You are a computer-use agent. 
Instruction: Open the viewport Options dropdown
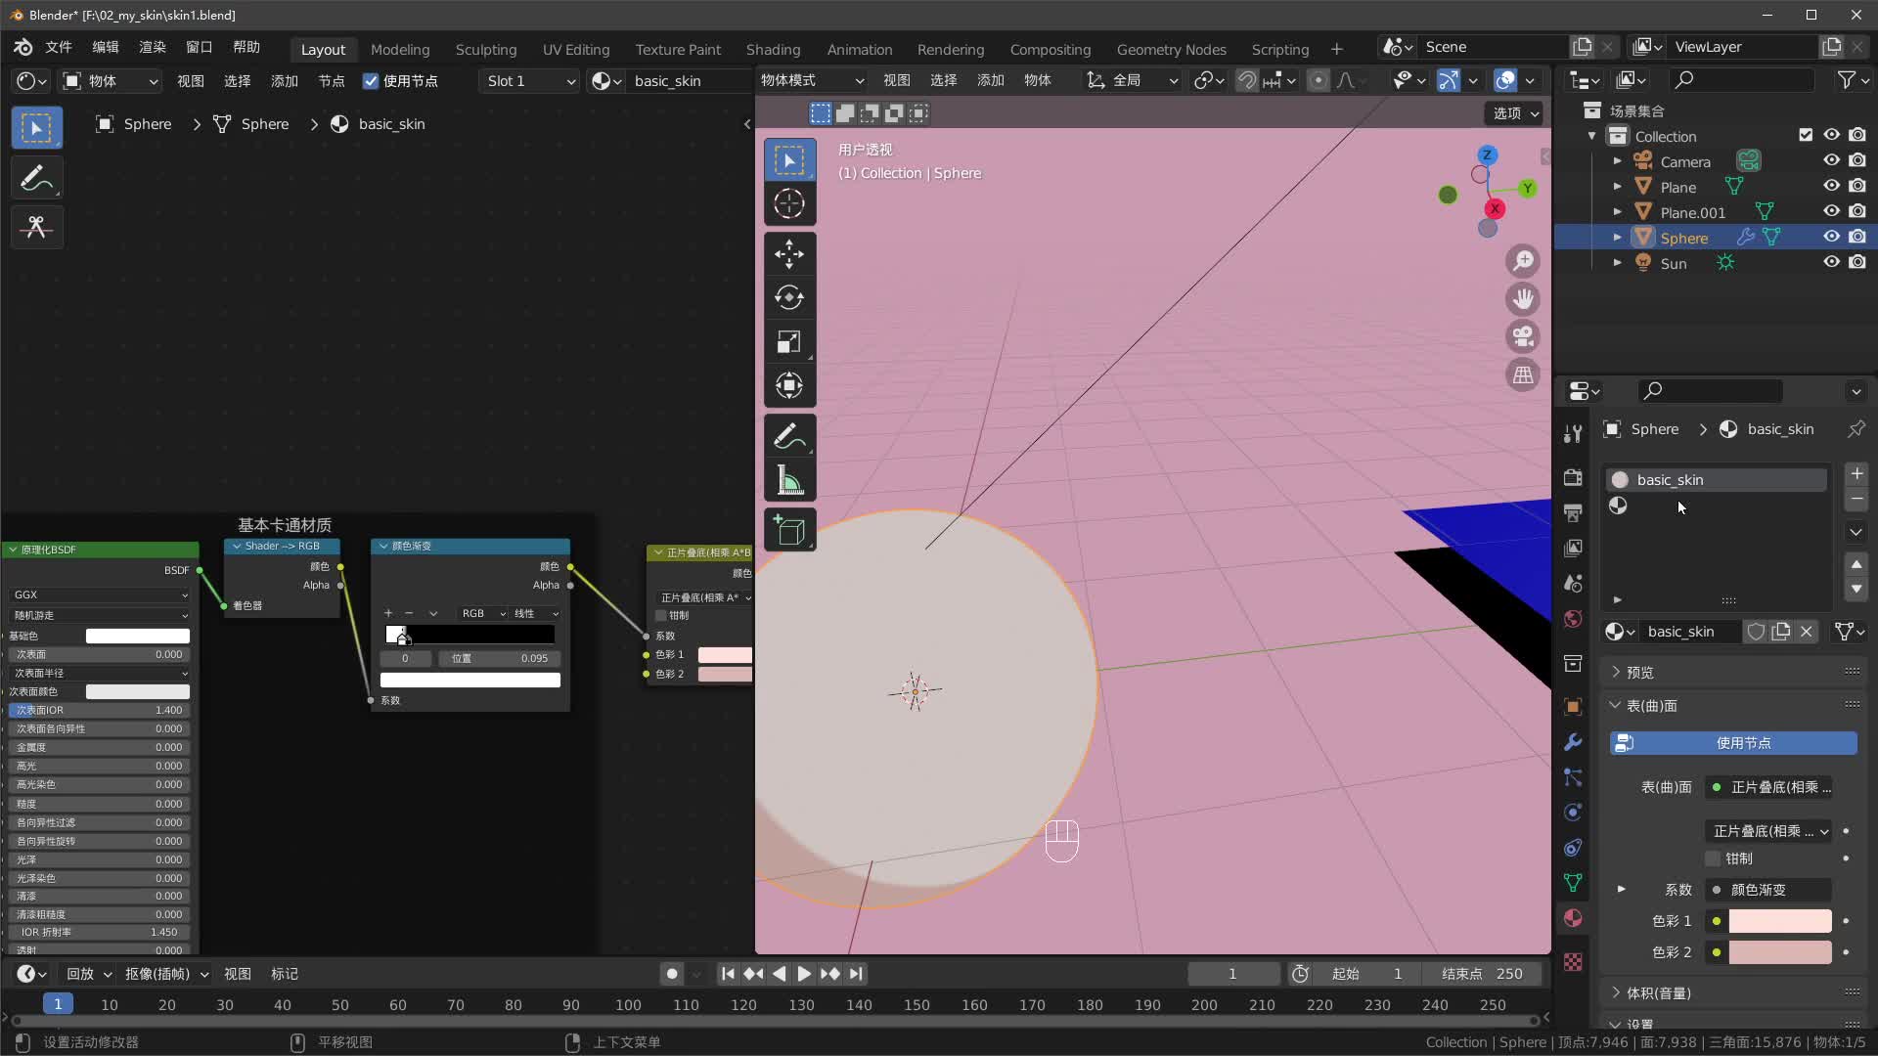tap(1515, 113)
